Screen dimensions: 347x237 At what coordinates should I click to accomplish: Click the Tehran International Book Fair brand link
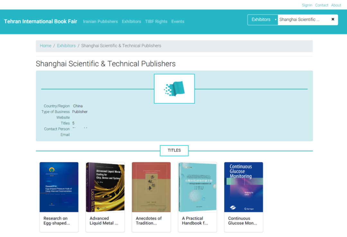tap(40, 22)
